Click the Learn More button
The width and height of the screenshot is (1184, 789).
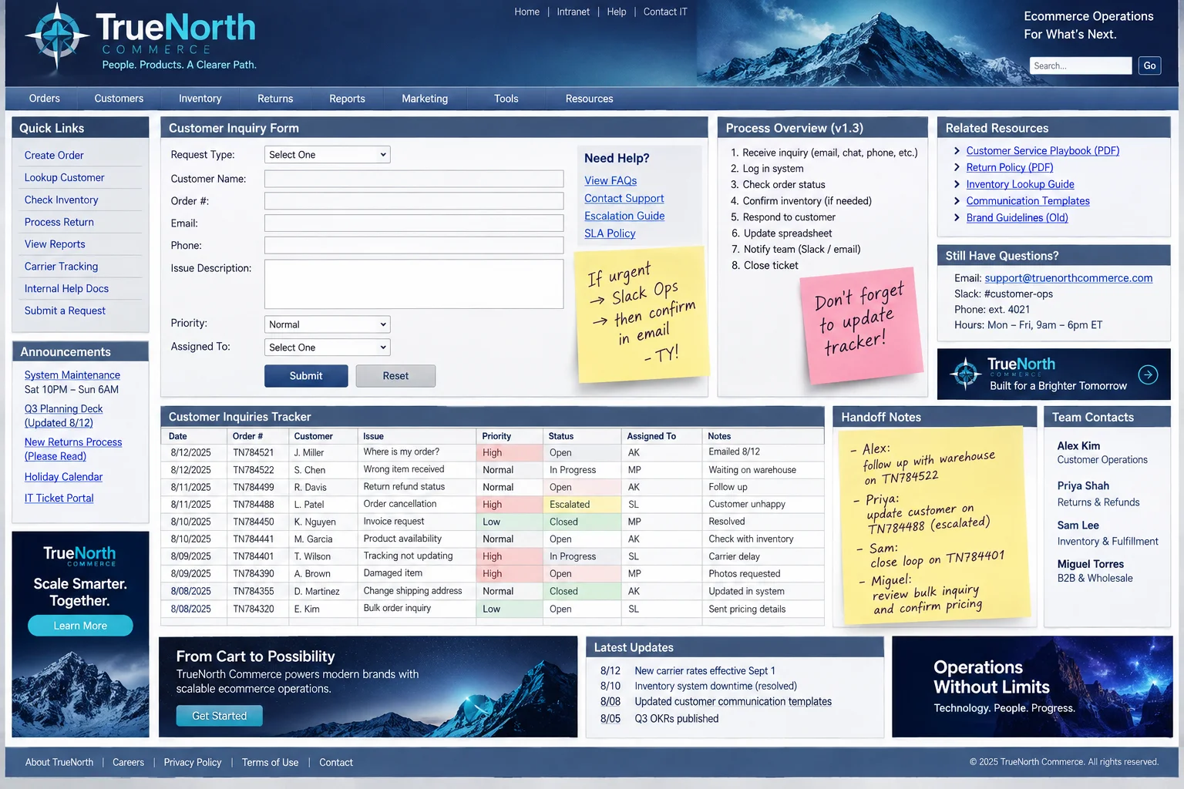point(80,626)
